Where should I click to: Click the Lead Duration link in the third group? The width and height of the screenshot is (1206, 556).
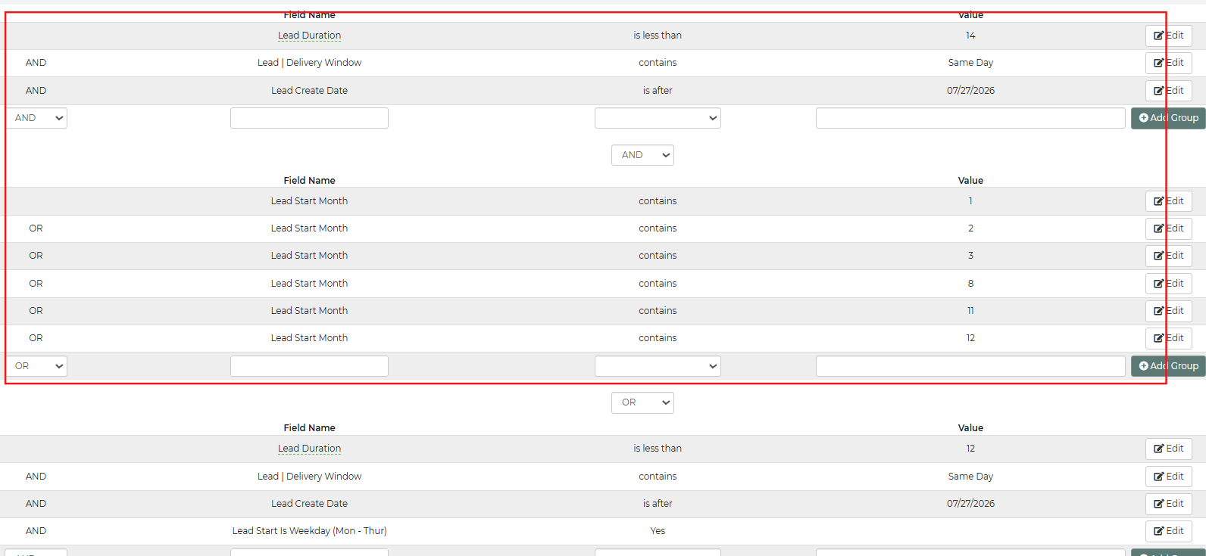click(x=309, y=449)
